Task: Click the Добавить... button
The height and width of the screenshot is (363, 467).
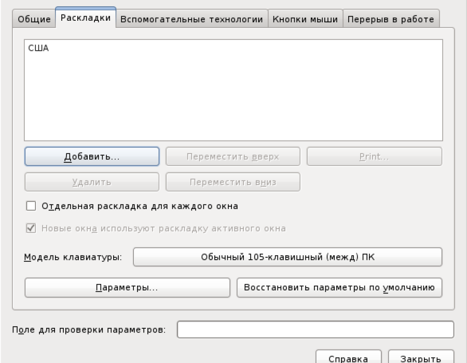Action: [x=92, y=156]
